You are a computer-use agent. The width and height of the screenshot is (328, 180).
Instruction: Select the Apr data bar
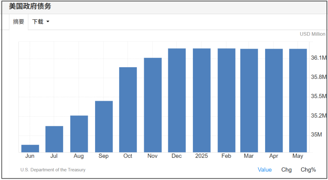point(274,101)
